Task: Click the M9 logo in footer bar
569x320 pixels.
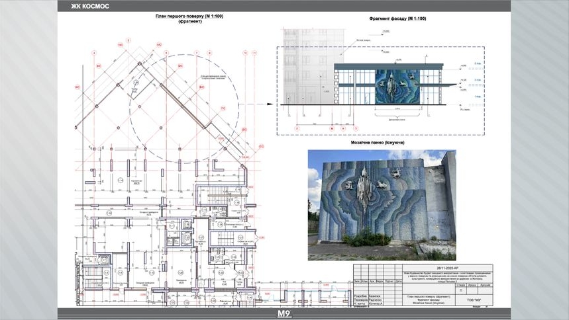Action: 284,313
